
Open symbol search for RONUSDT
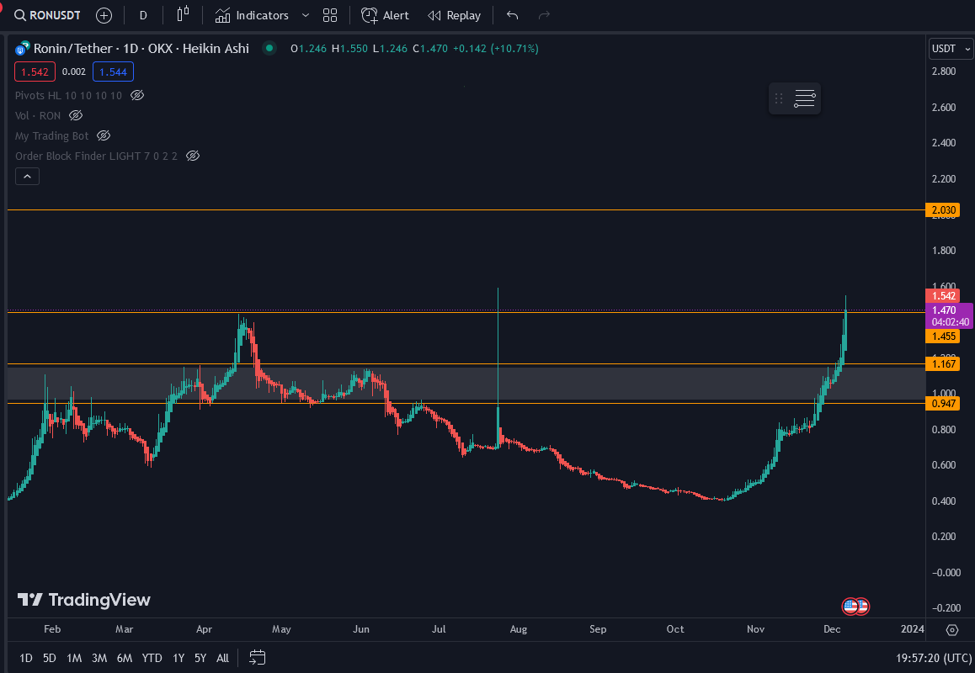(47, 15)
